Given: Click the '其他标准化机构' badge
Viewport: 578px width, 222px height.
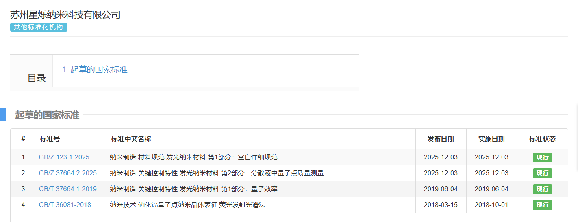Looking at the screenshot, I should click(x=39, y=27).
